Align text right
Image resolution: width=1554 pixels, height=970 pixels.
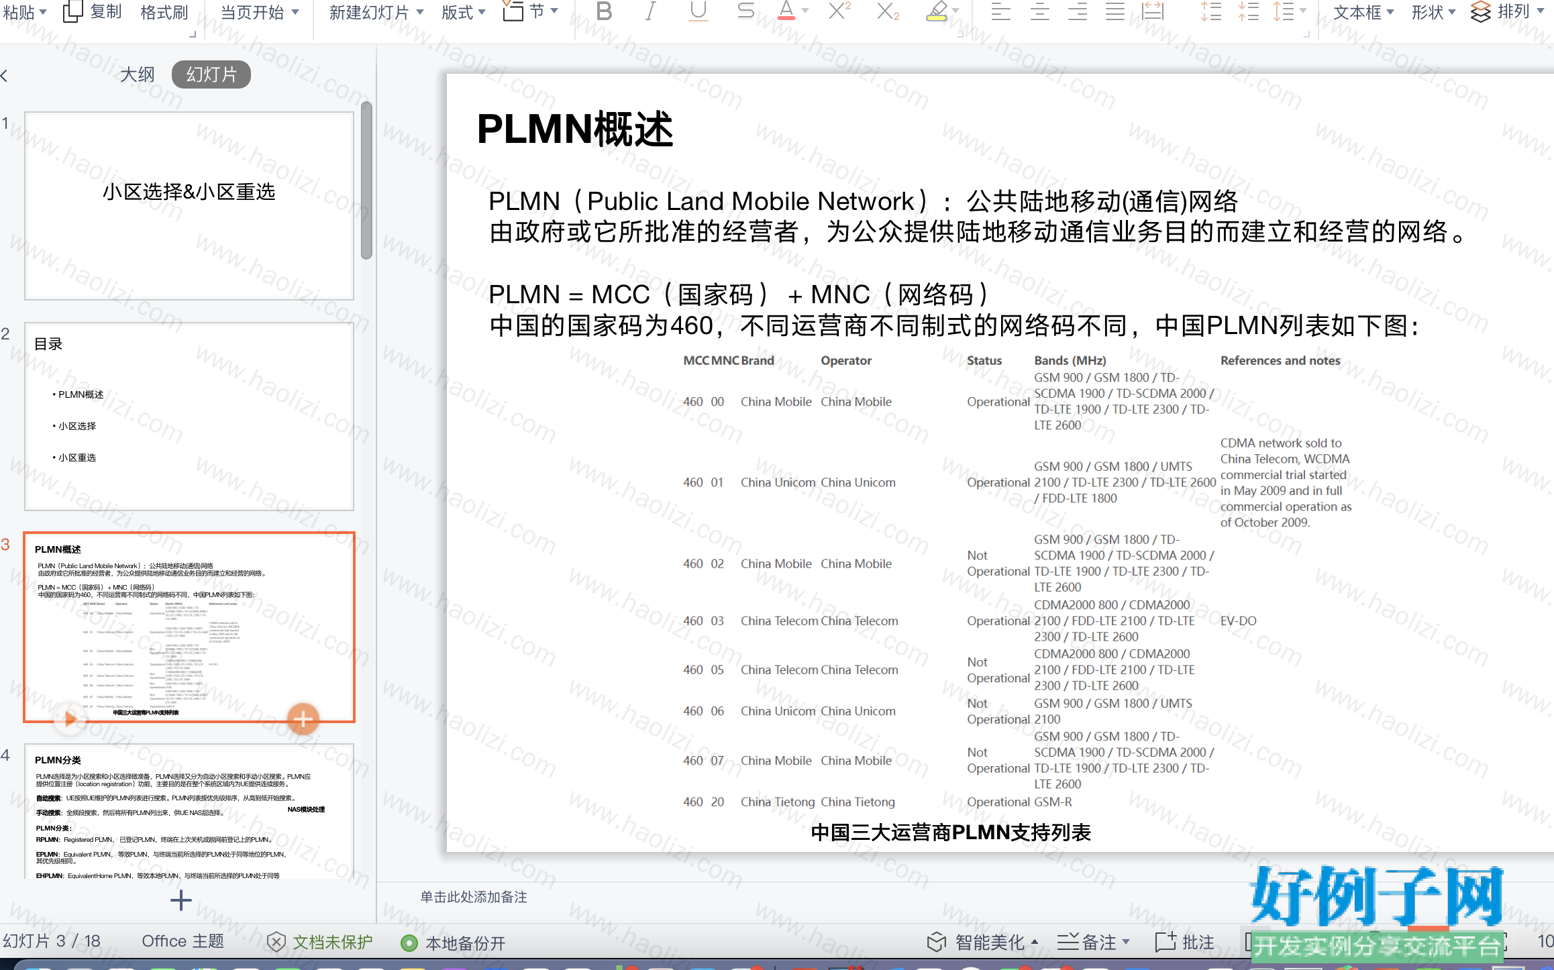point(1078,11)
